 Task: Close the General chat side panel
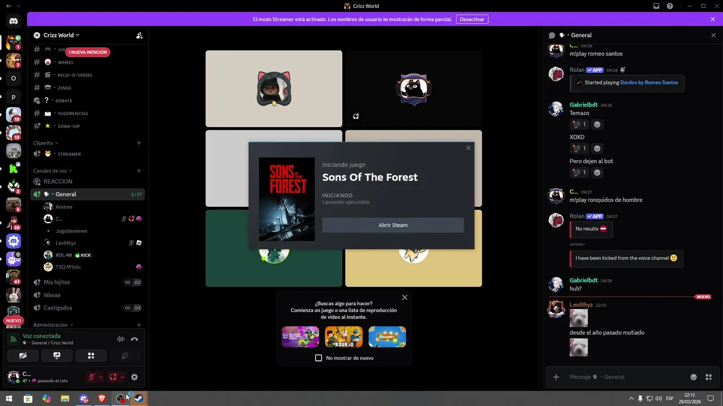[x=713, y=35]
